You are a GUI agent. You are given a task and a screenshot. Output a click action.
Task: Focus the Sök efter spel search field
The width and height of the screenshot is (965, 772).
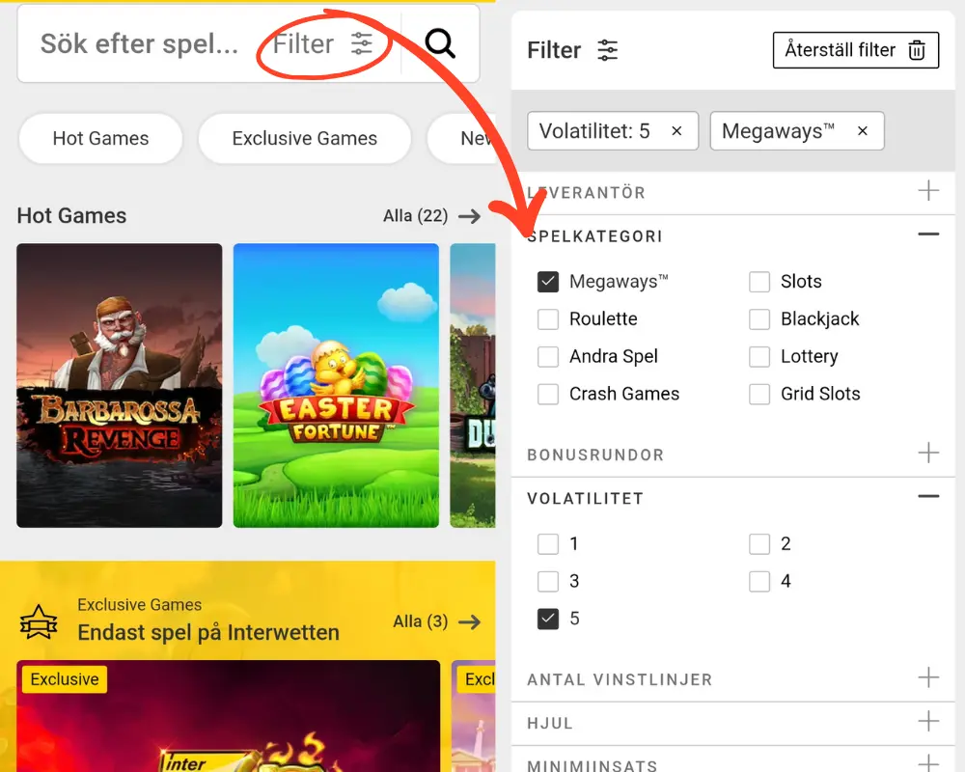[x=140, y=43]
